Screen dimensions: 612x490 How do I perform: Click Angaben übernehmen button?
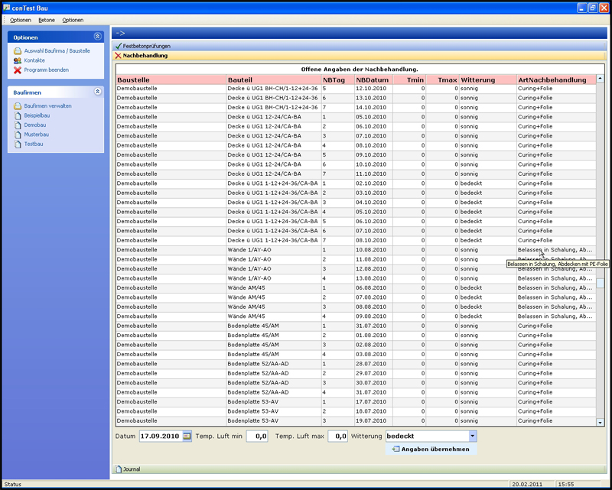pos(431,449)
